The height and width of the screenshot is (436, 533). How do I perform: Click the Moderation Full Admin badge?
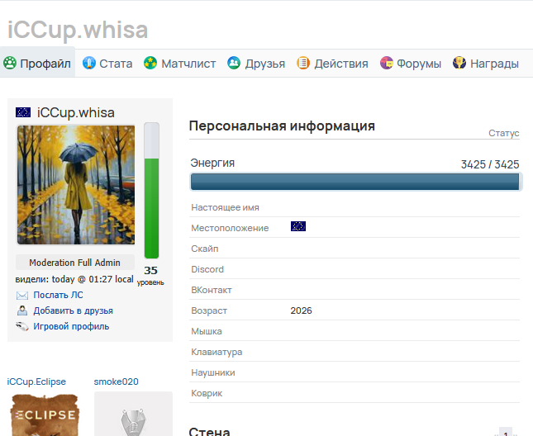point(74,263)
